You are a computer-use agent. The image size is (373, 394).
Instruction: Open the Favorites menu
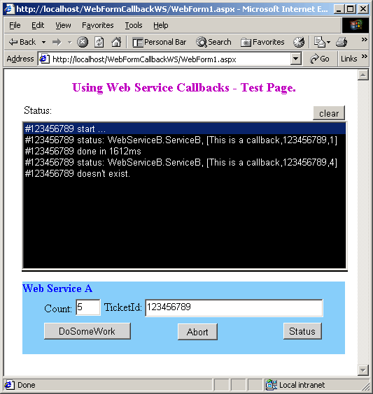click(x=98, y=25)
